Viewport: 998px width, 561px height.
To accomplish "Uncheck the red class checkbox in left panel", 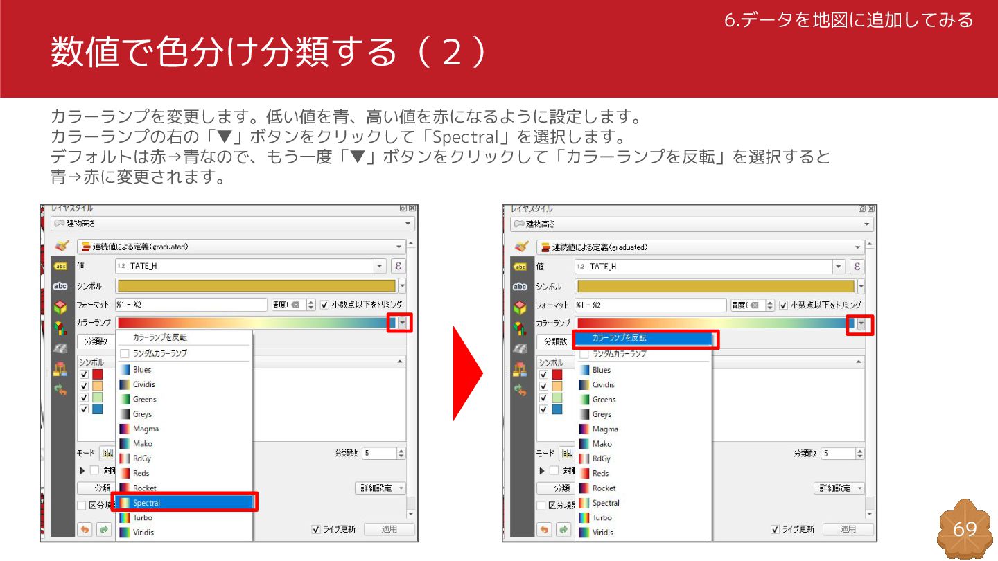I will pyautogui.click(x=84, y=374).
